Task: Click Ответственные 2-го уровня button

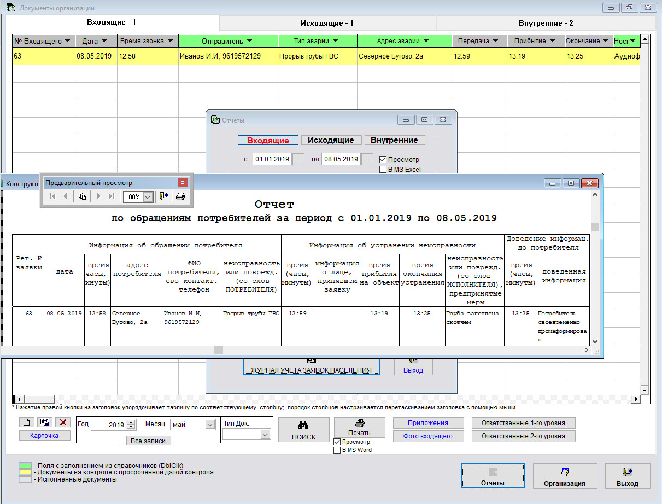Action: 523,436
